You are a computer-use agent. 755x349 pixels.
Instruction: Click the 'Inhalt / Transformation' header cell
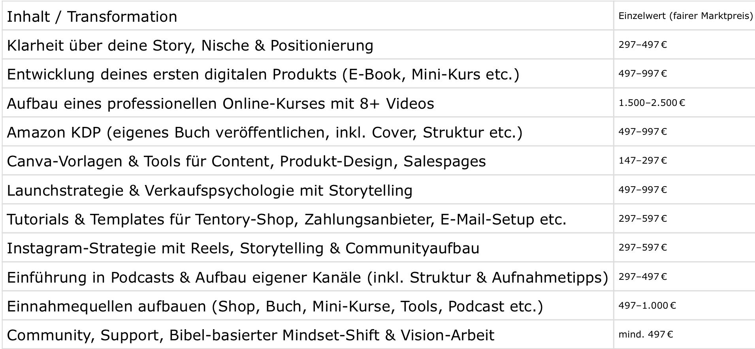click(x=308, y=16)
